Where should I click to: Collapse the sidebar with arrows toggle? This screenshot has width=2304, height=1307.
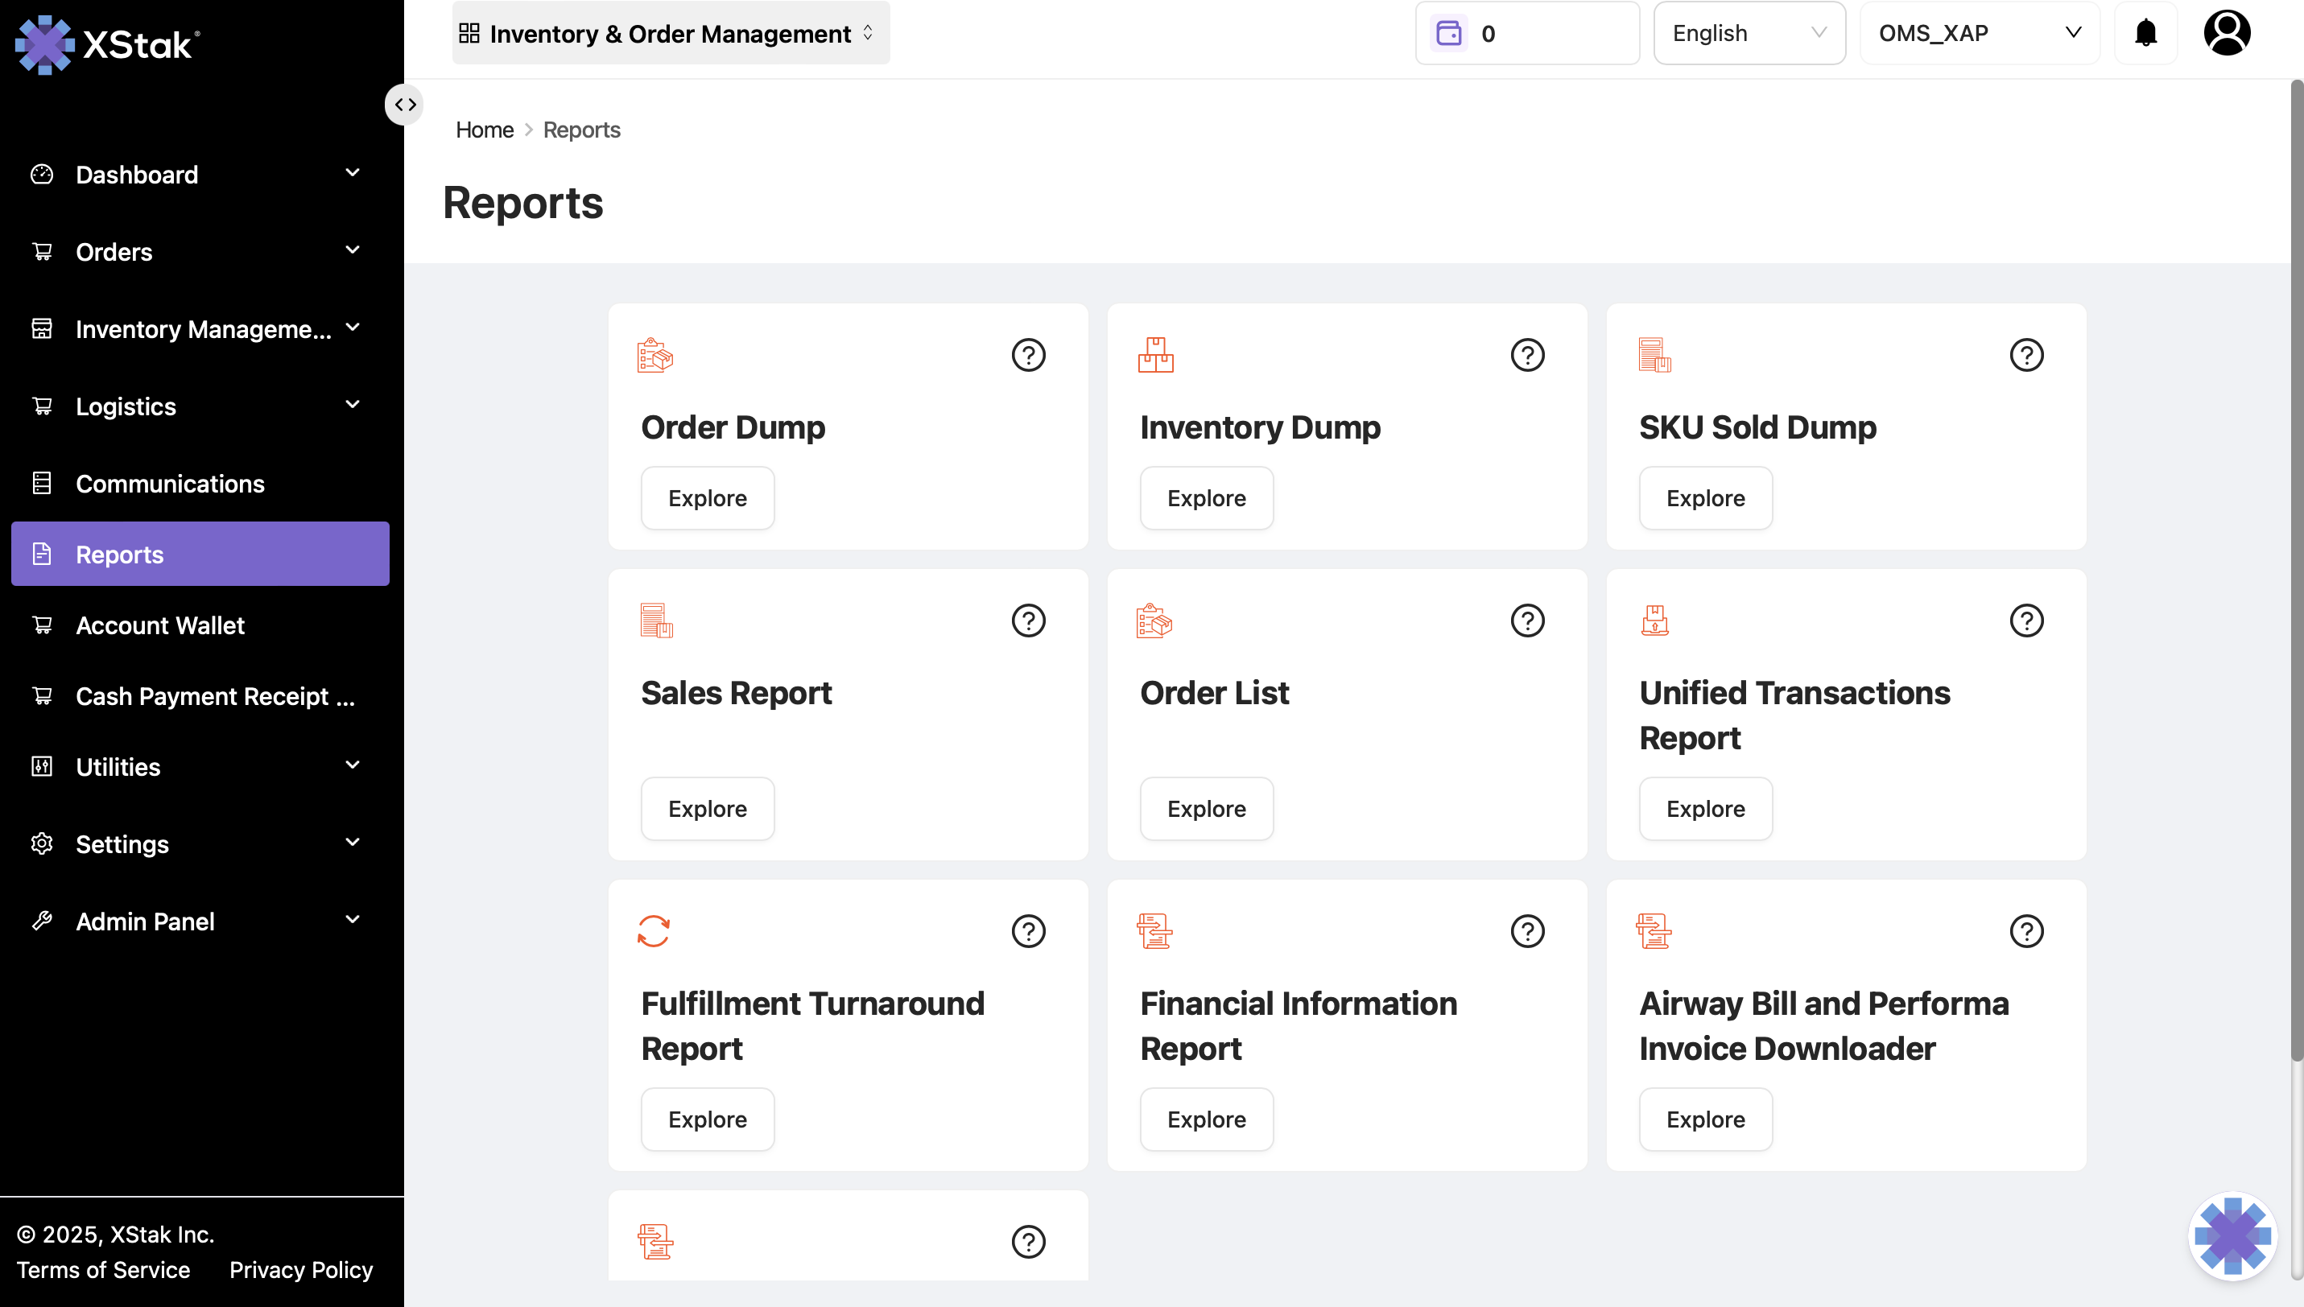point(405,104)
